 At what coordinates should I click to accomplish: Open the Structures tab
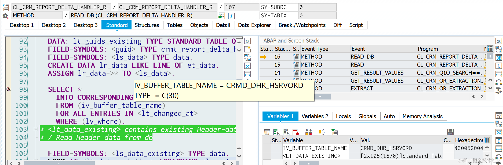click(147, 25)
